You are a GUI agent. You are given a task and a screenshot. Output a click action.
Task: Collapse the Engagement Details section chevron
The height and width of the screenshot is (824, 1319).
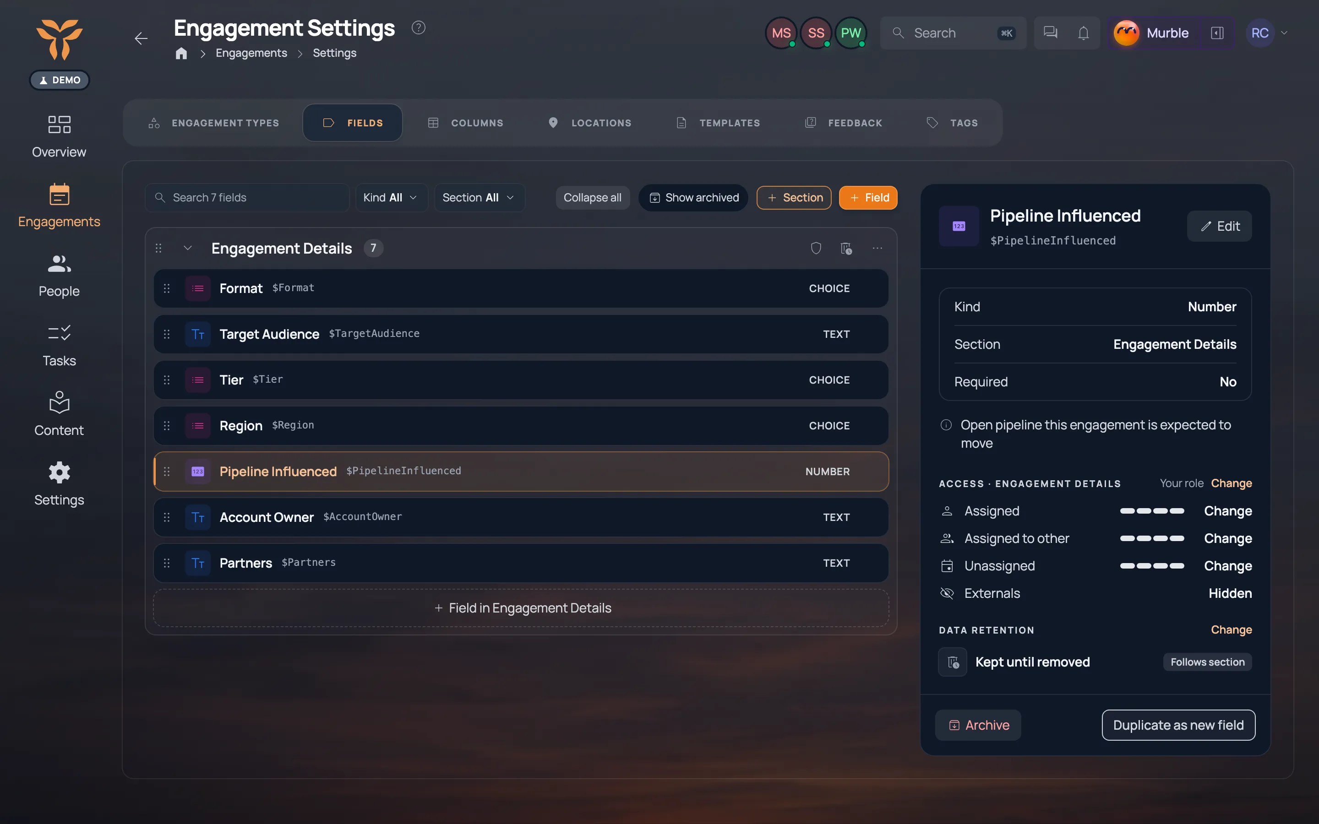coord(187,248)
